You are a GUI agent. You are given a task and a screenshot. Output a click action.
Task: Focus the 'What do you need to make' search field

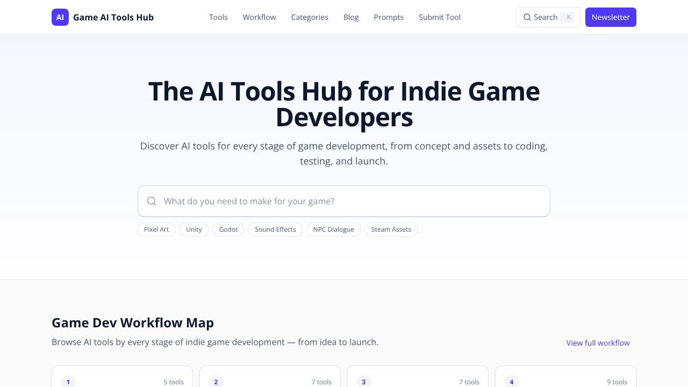tap(344, 201)
